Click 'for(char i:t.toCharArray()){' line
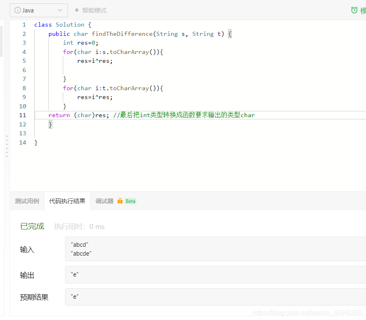Image resolution: width=366 pixels, height=320 pixels. coord(113,88)
